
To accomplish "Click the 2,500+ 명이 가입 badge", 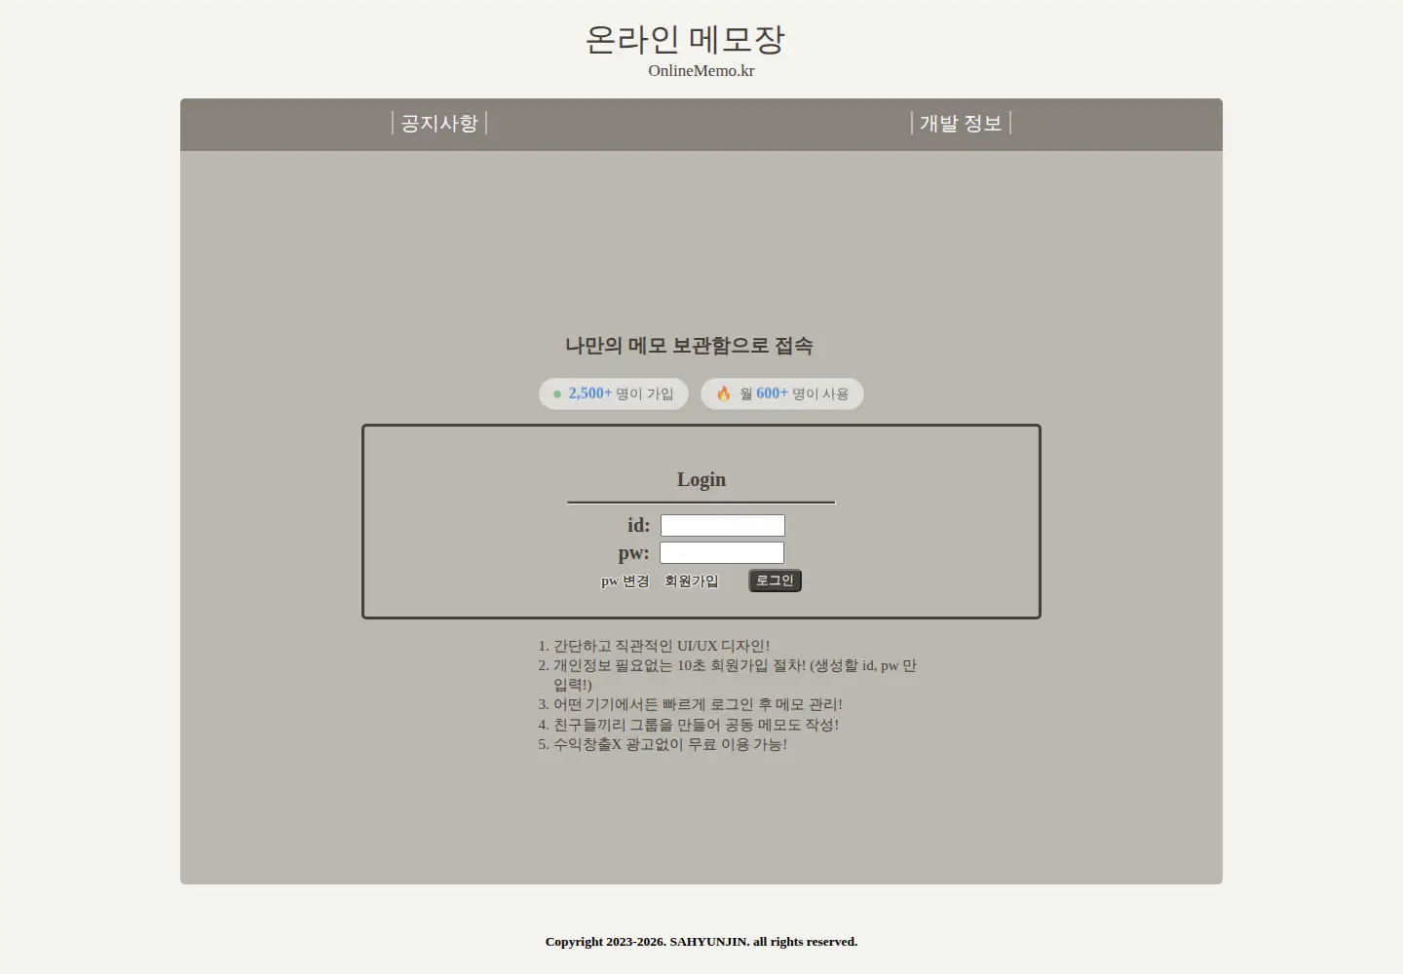I will pyautogui.click(x=614, y=393).
